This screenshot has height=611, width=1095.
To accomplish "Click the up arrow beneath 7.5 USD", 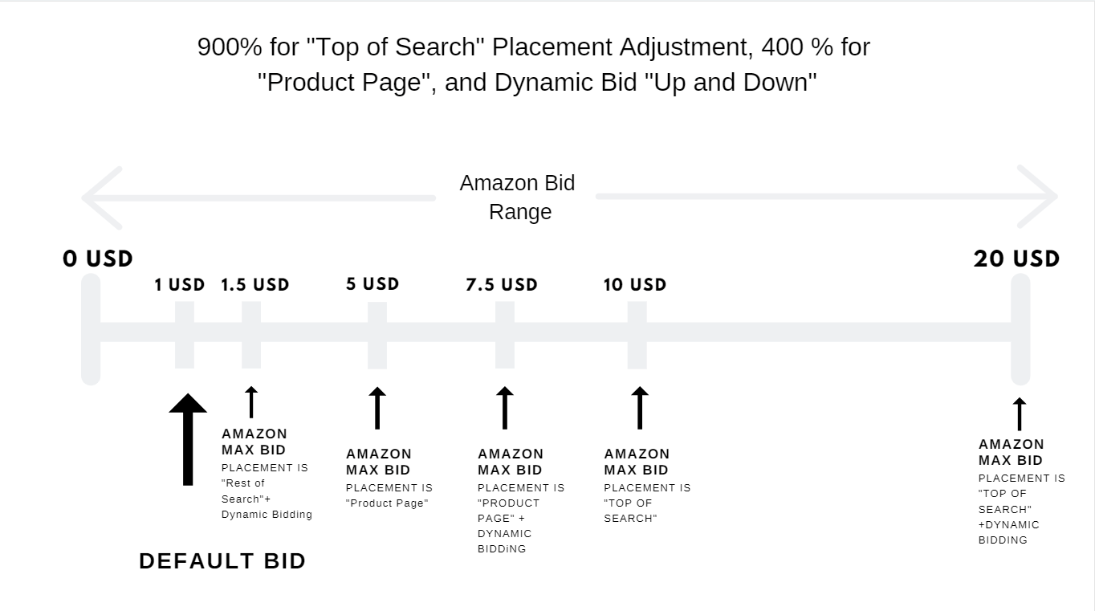I will pyautogui.click(x=505, y=408).
